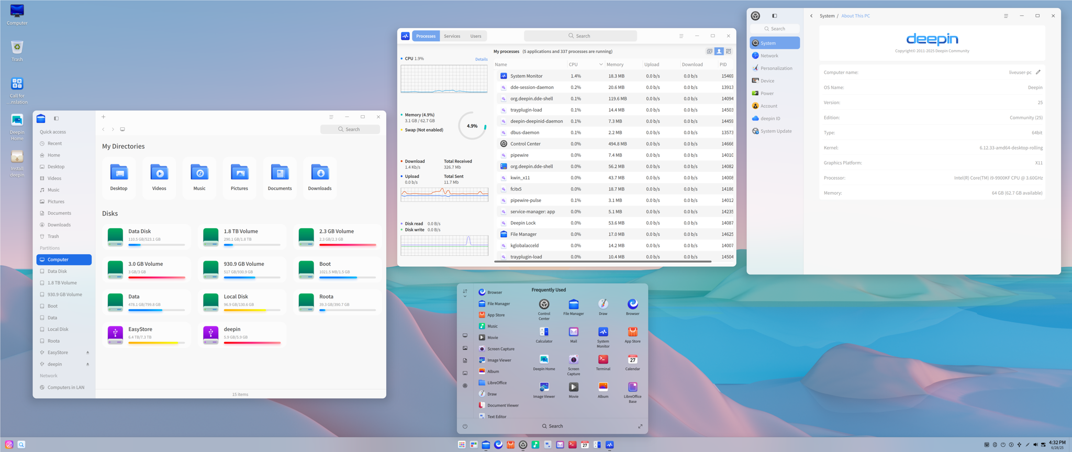
Task: Select the Processes tab
Action: [x=426, y=36]
